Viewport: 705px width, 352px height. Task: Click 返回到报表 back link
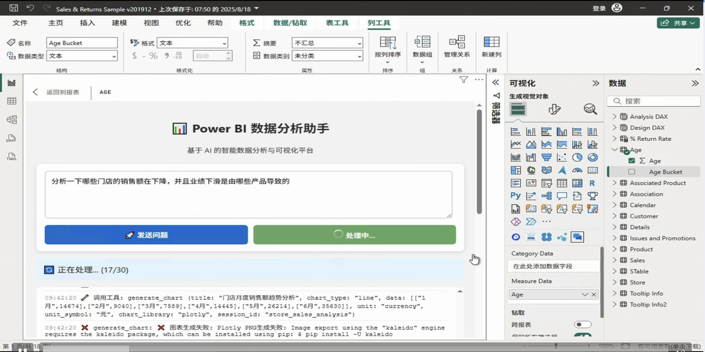point(57,92)
